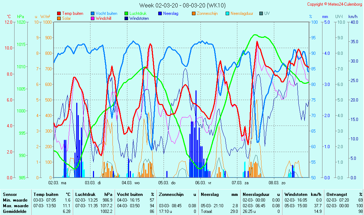Image resolution: width=364 pixels, height=215 pixels.
Task: Click the Gemiddelde row label
Action: tap(14, 211)
